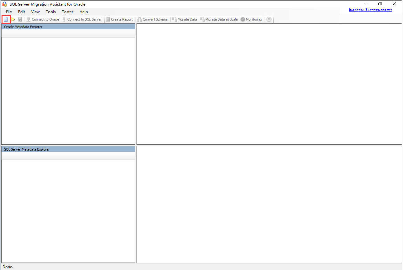The width and height of the screenshot is (403, 270).
Task: Click the "Done." status bar text
Action: coord(8,267)
